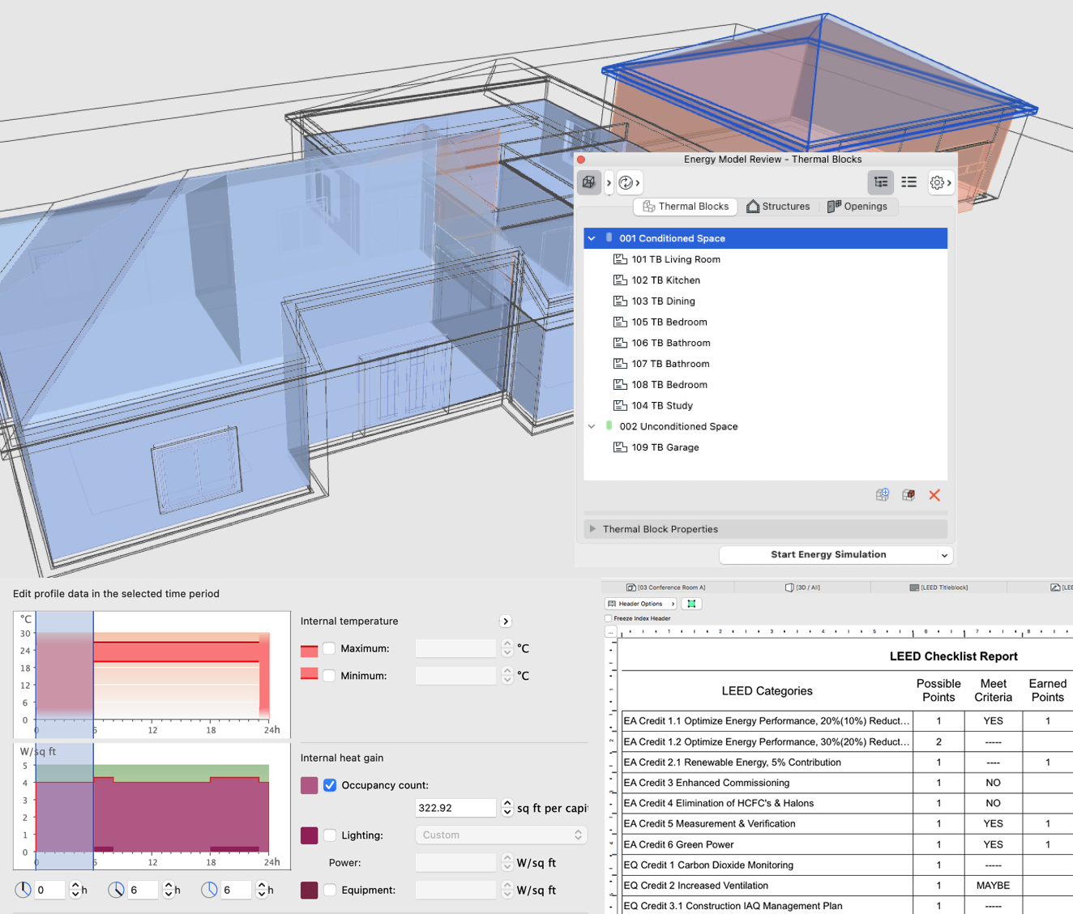
Task: Click the green marker of 002 Unconditioned Space
Action: [609, 426]
